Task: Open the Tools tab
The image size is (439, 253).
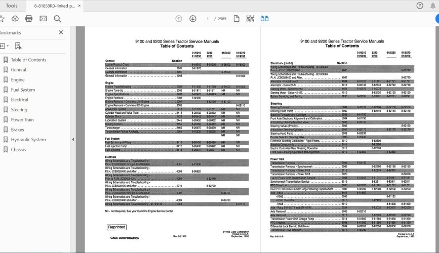Action: pos(12,6)
